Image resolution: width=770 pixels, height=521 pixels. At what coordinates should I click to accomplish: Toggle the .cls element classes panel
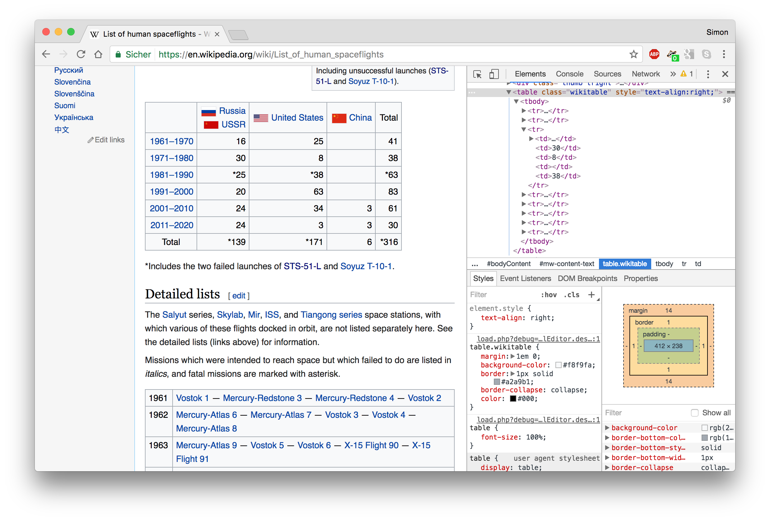click(x=572, y=295)
